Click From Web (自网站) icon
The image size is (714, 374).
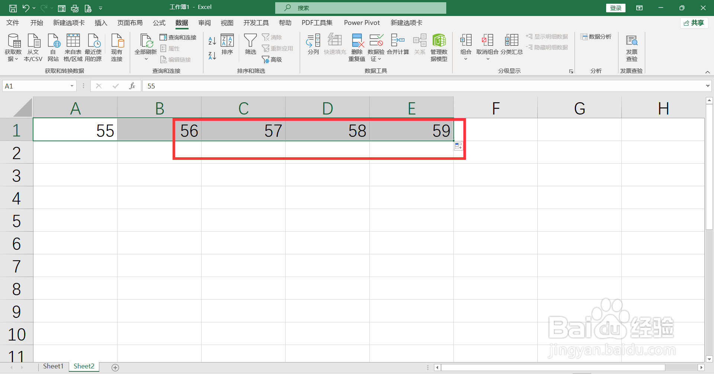point(53,47)
